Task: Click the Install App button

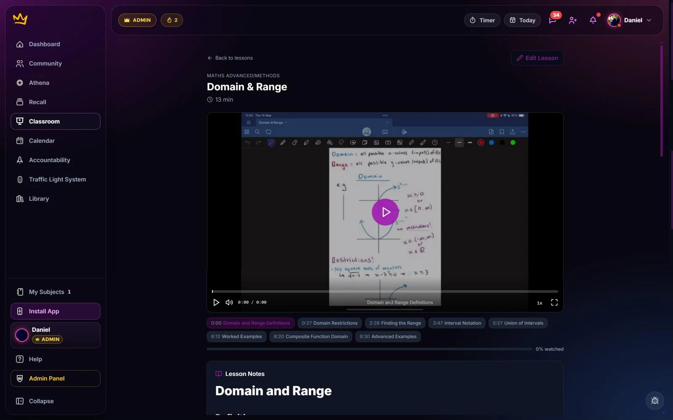Action: point(56,311)
